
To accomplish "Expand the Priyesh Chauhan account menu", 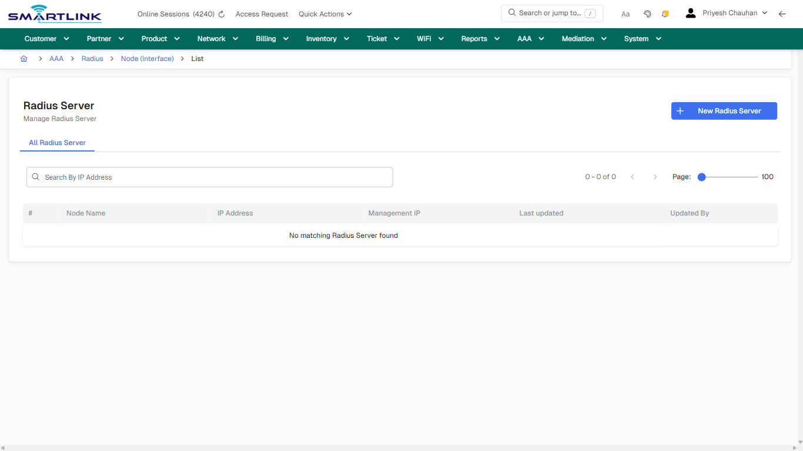I will (732, 12).
